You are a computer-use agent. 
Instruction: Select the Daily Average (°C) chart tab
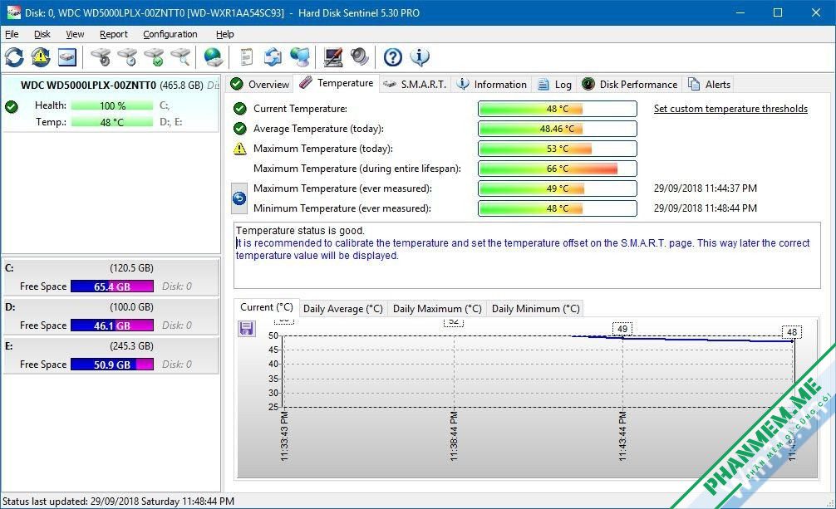point(343,309)
